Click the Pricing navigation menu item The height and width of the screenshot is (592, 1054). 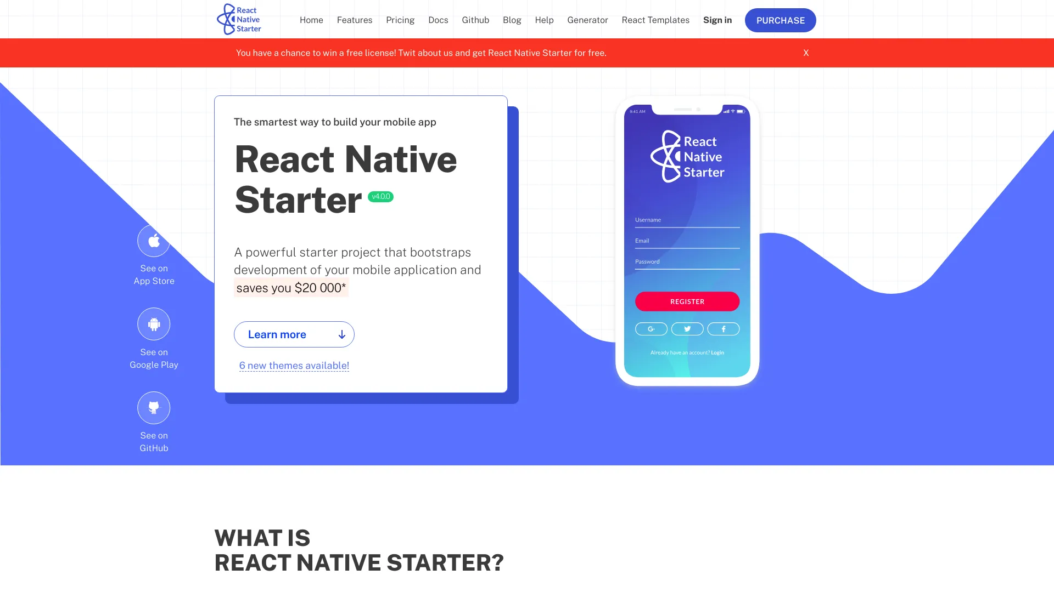tap(400, 20)
